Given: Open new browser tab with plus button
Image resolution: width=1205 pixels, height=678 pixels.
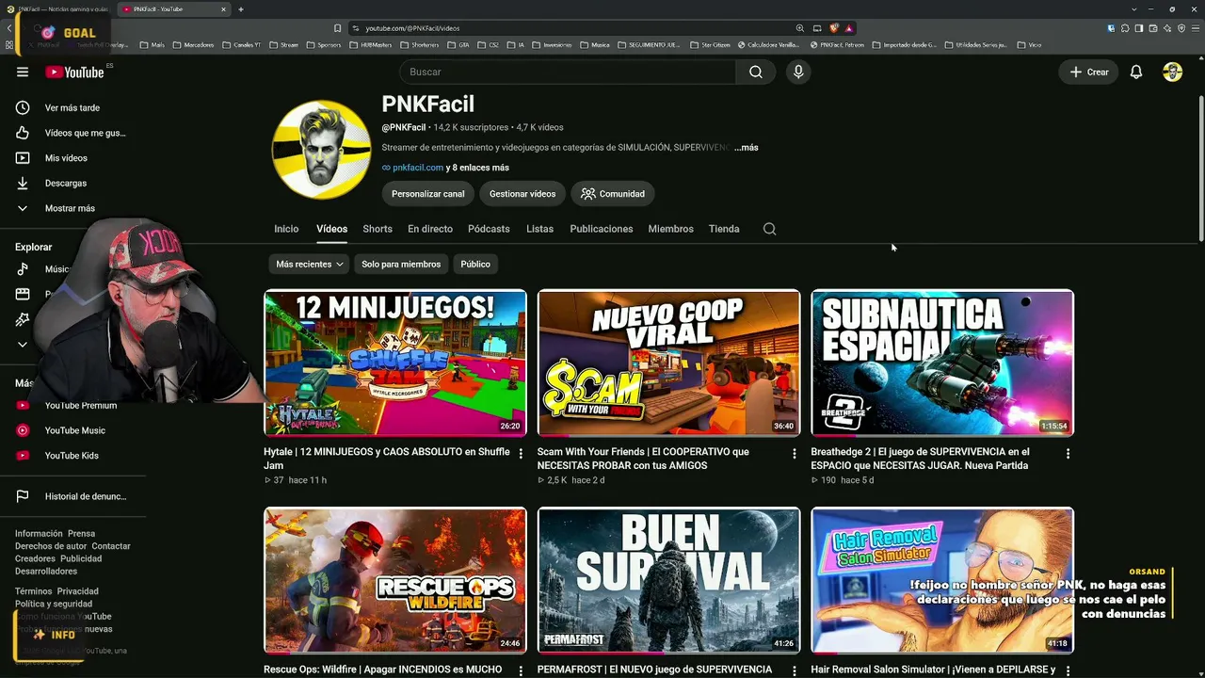Looking at the screenshot, I should (x=241, y=9).
